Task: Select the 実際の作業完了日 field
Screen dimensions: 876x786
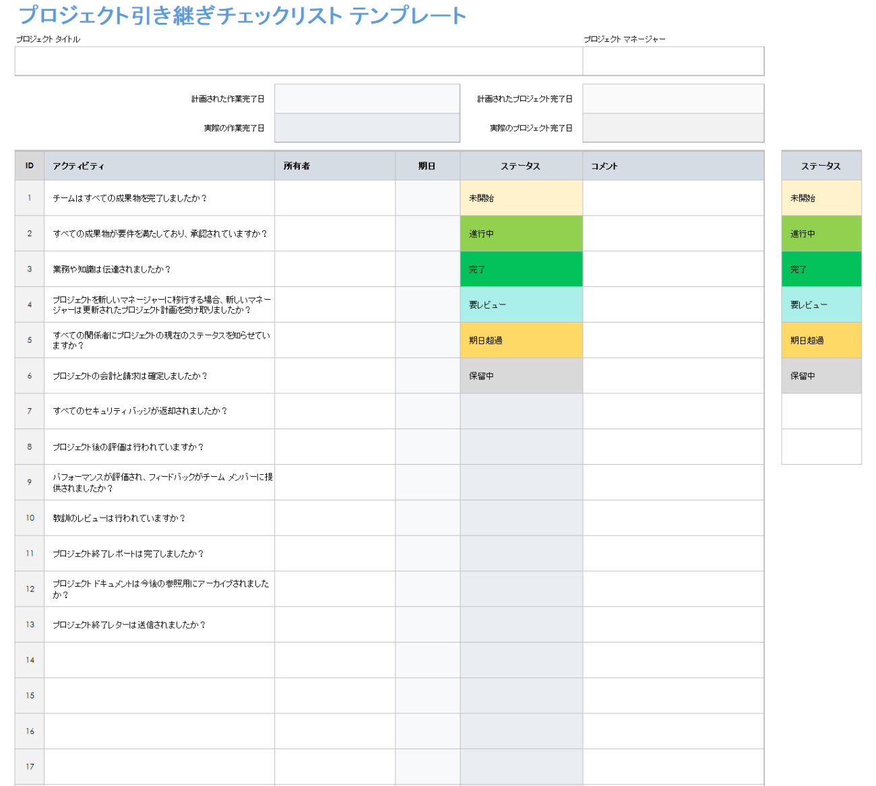Action: point(367,128)
